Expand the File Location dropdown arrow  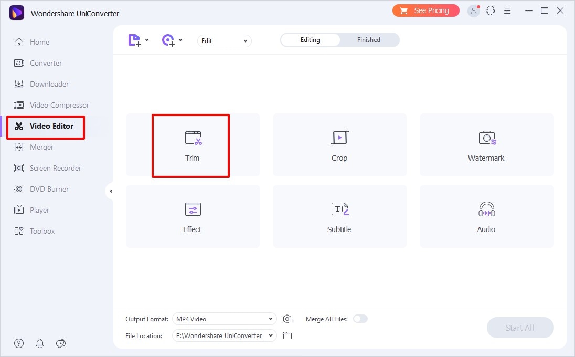(x=271, y=335)
